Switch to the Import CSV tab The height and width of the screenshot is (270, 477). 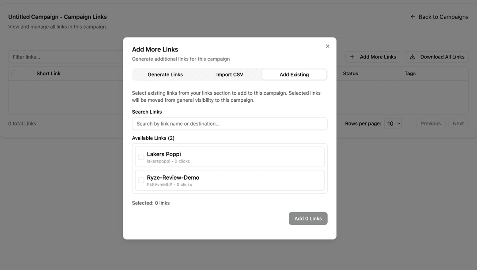pos(230,74)
